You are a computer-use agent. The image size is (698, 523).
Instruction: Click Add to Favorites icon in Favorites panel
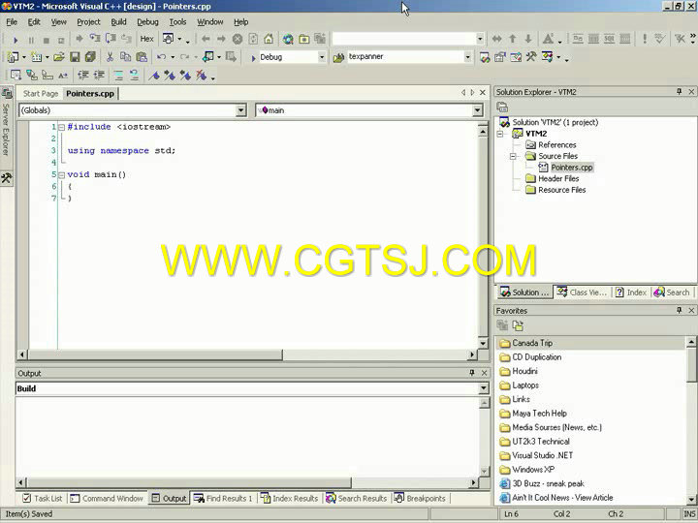point(502,325)
